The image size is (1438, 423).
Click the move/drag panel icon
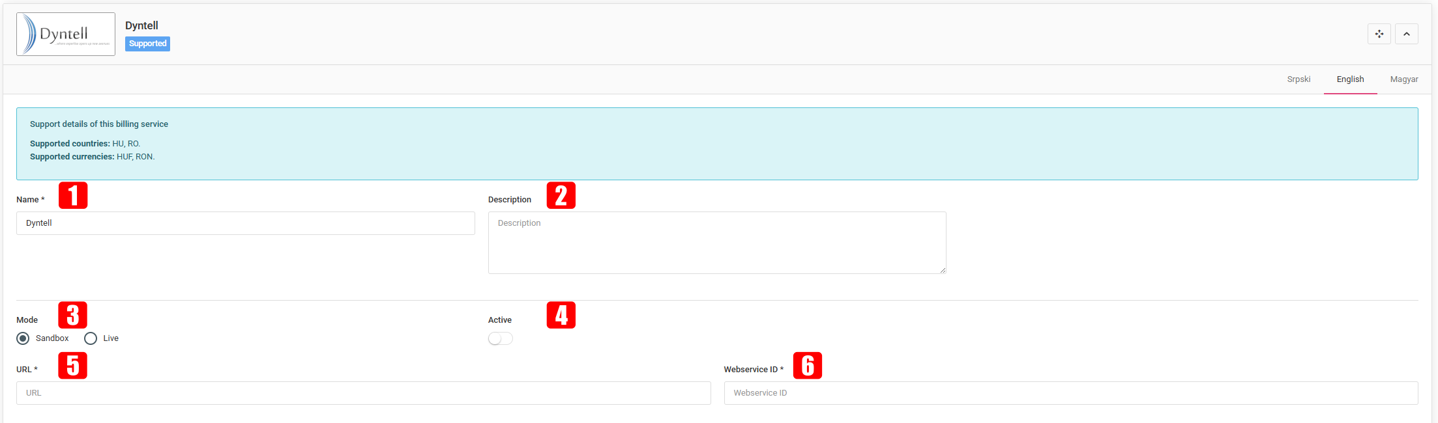(1379, 34)
